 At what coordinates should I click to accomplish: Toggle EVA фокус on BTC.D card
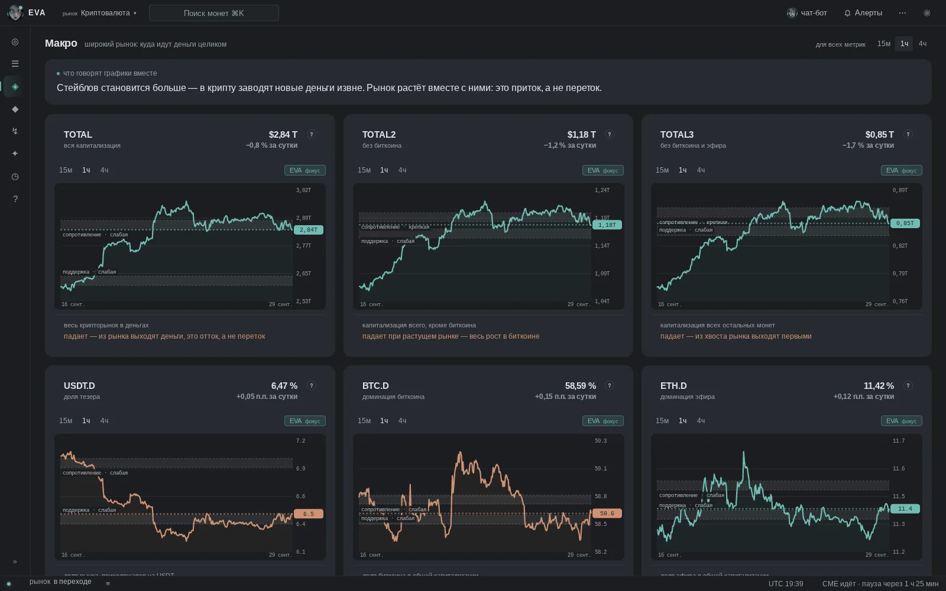[x=603, y=421]
